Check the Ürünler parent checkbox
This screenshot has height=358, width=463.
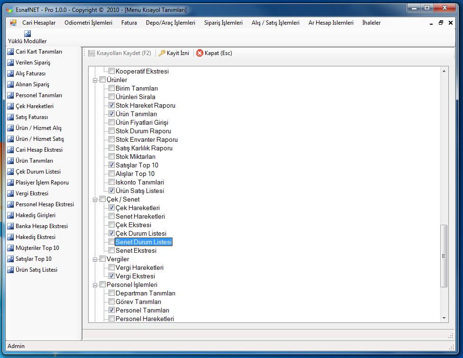(x=102, y=80)
